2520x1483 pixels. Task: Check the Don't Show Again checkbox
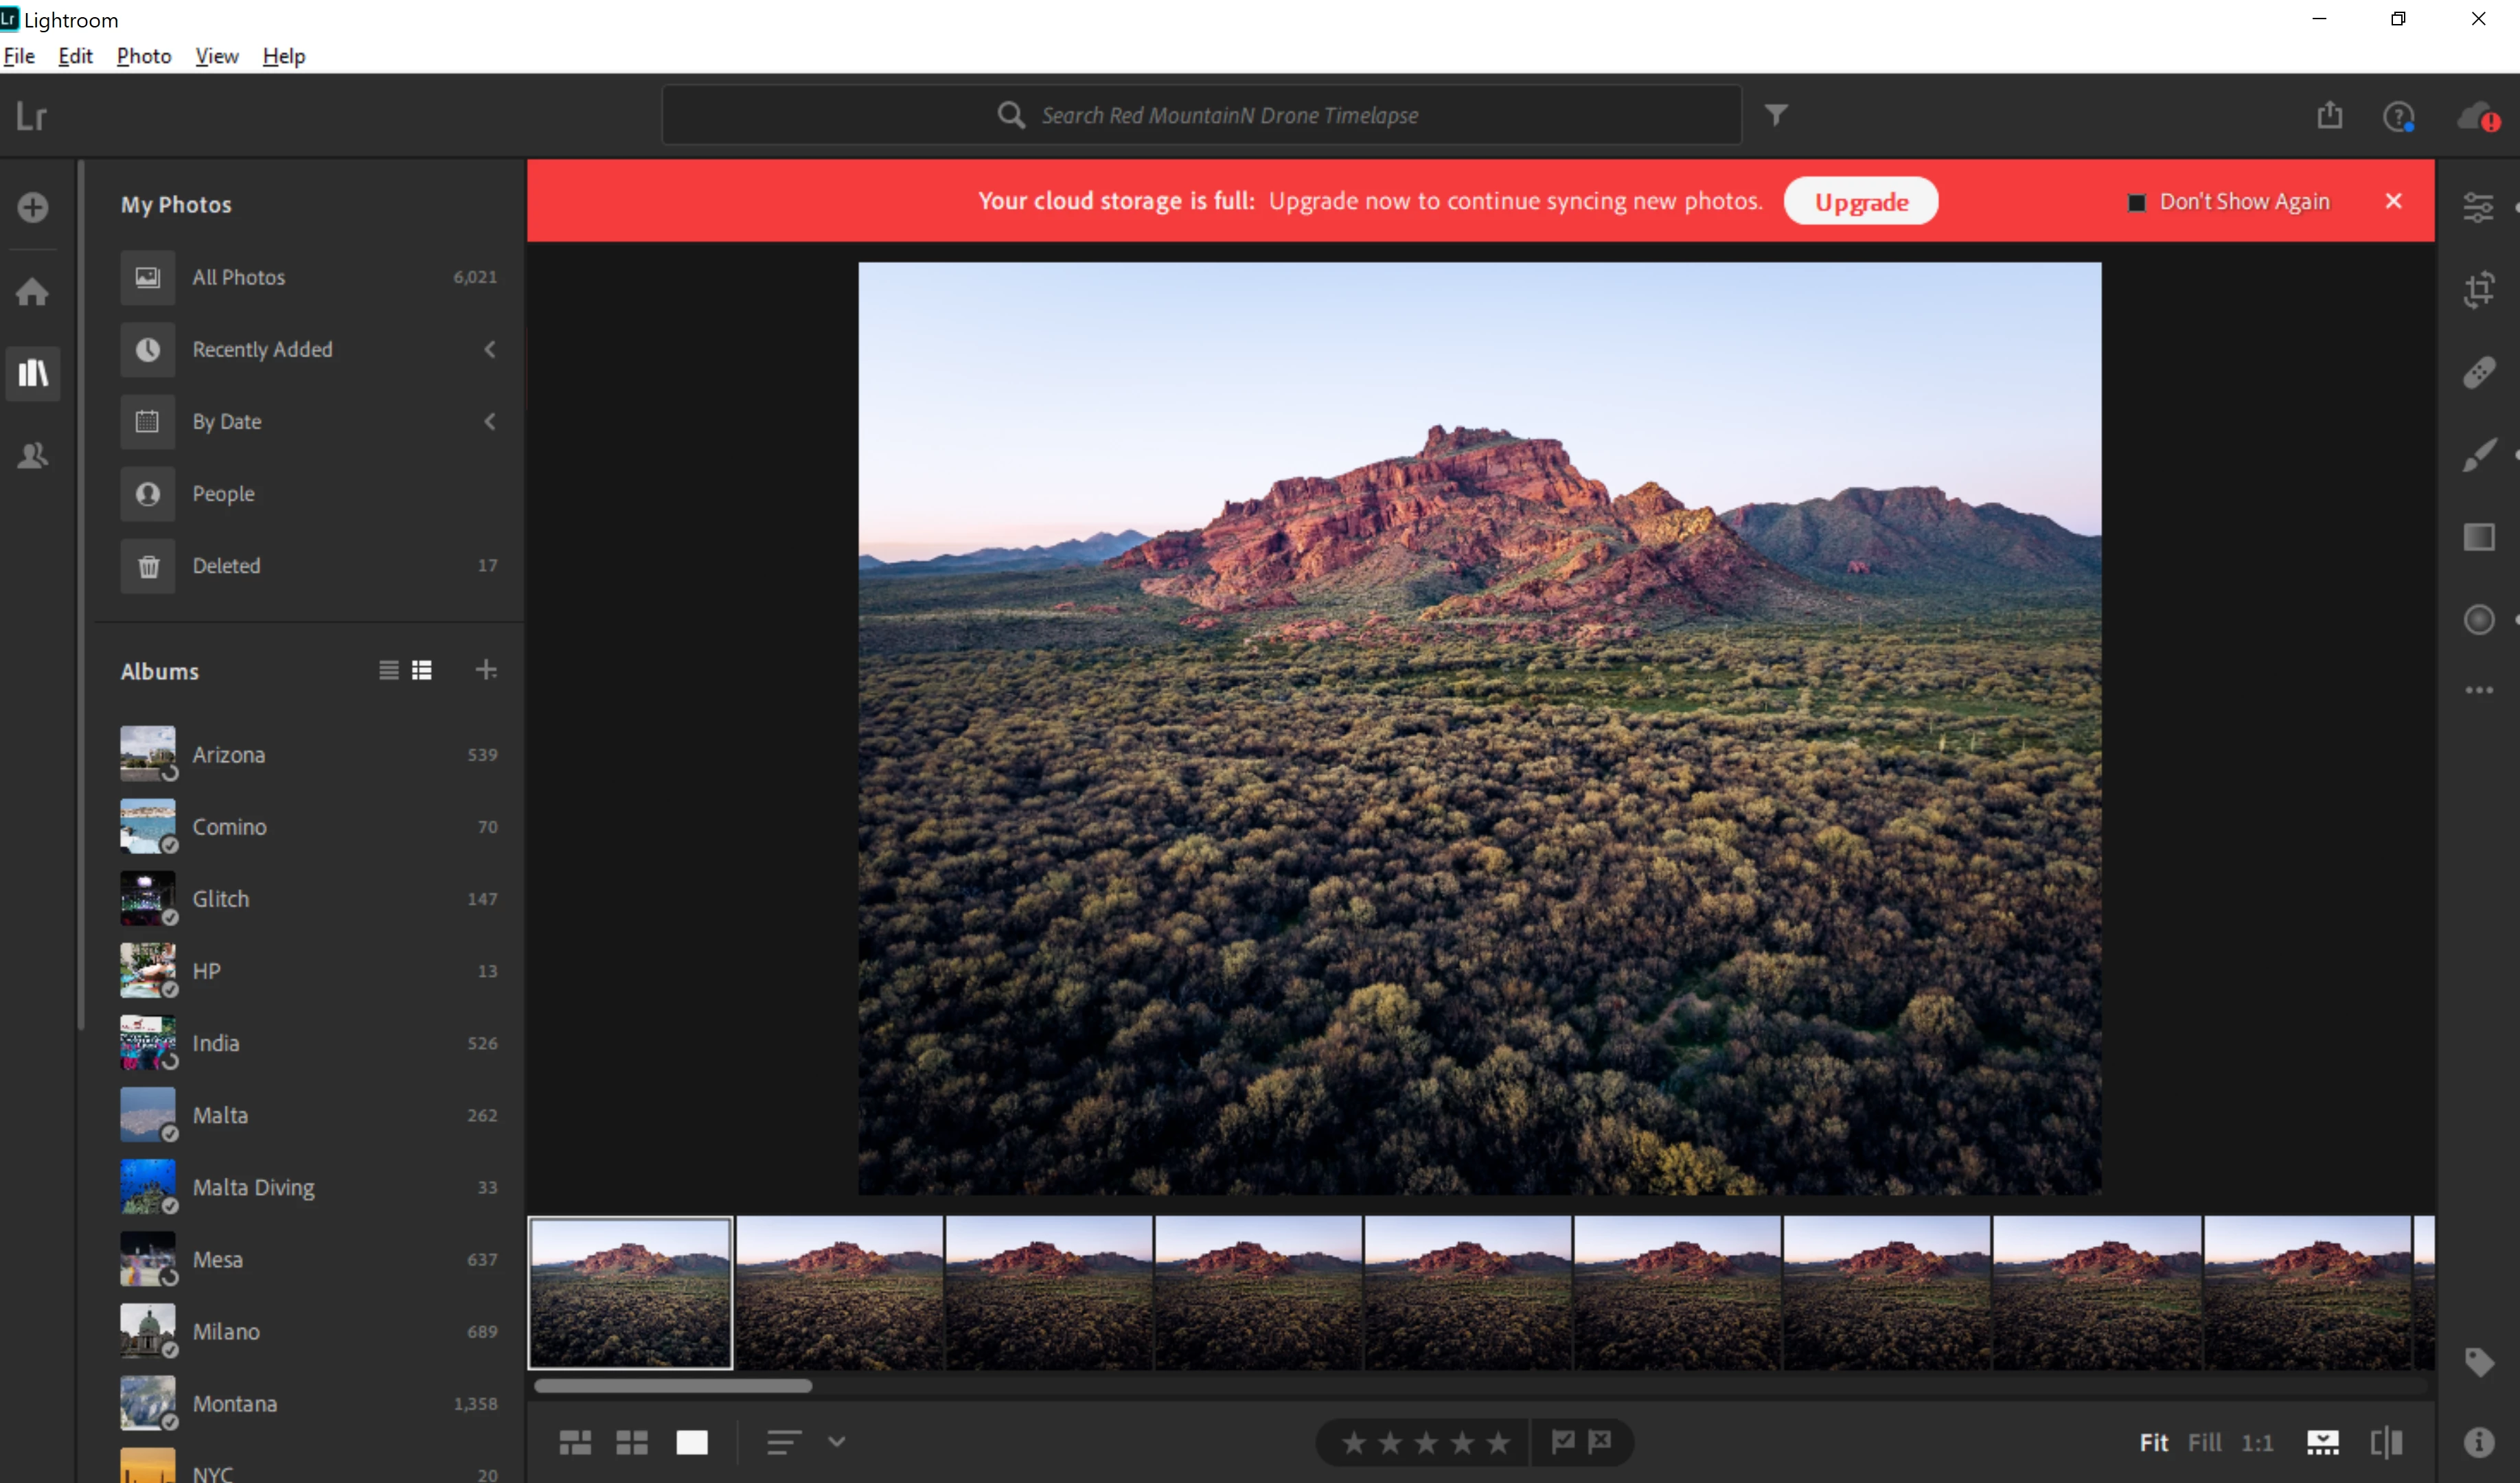pyautogui.click(x=2136, y=202)
